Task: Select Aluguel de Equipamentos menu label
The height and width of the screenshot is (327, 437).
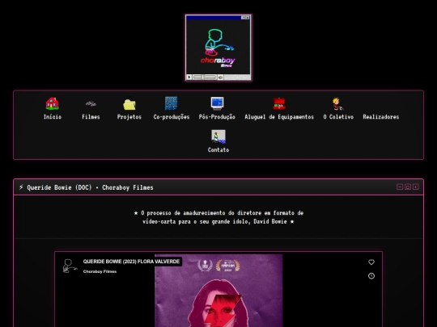Action: point(279,117)
